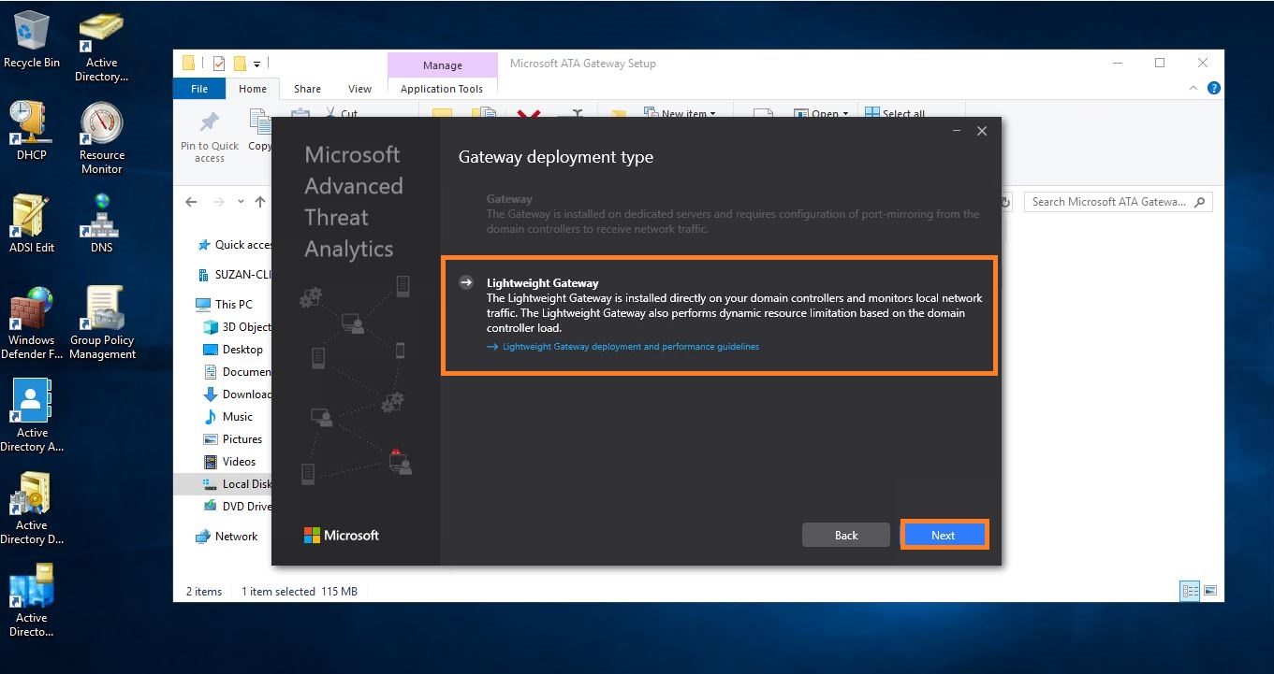1274x674 pixels.
Task: Click '1 item selected 115 MB' status text
Action: click(x=300, y=592)
